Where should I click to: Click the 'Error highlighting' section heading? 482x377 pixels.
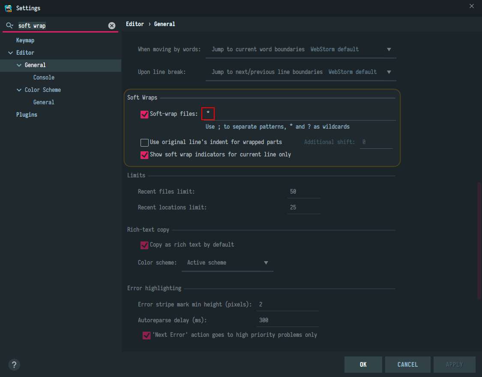(x=154, y=289)
